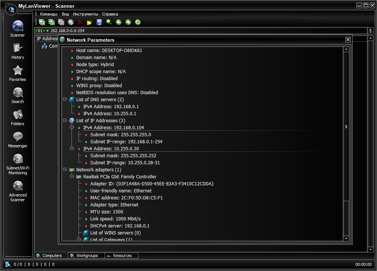Switch to the Workgroups tab

tap(86, 255)
